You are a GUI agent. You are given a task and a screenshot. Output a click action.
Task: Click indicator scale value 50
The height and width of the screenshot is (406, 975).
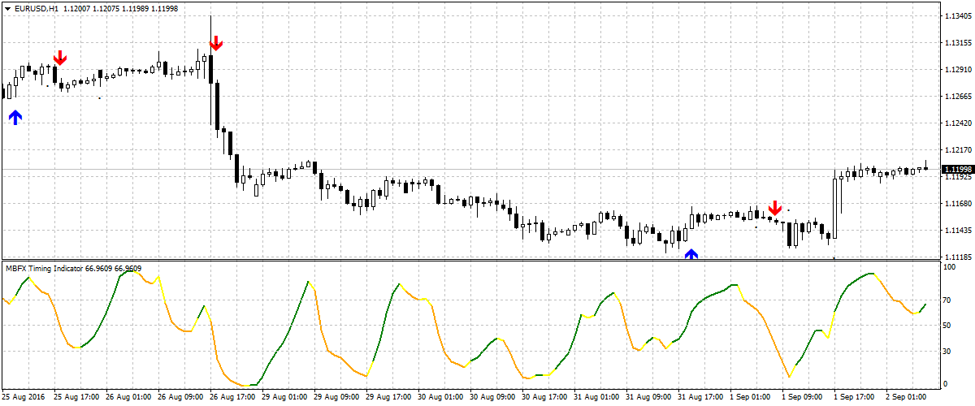click(948, 325)
